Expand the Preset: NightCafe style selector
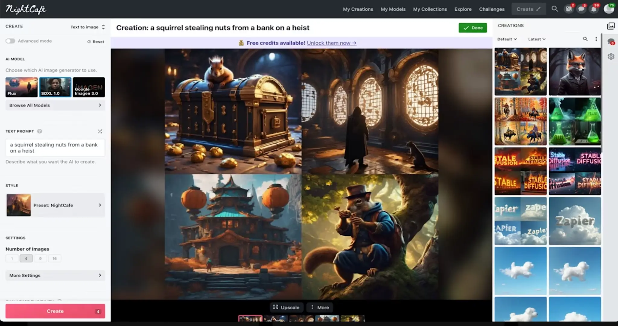 [x=55, y=205]
